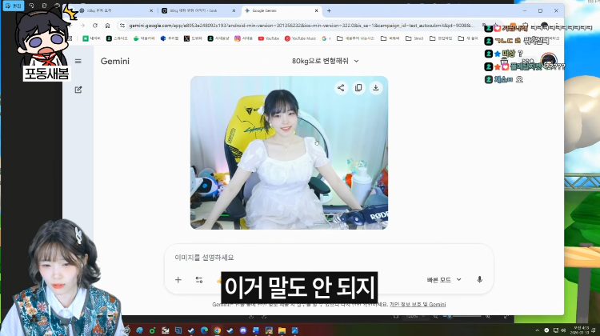Download the generated image
600x336 pixels.
coord(376,88)
